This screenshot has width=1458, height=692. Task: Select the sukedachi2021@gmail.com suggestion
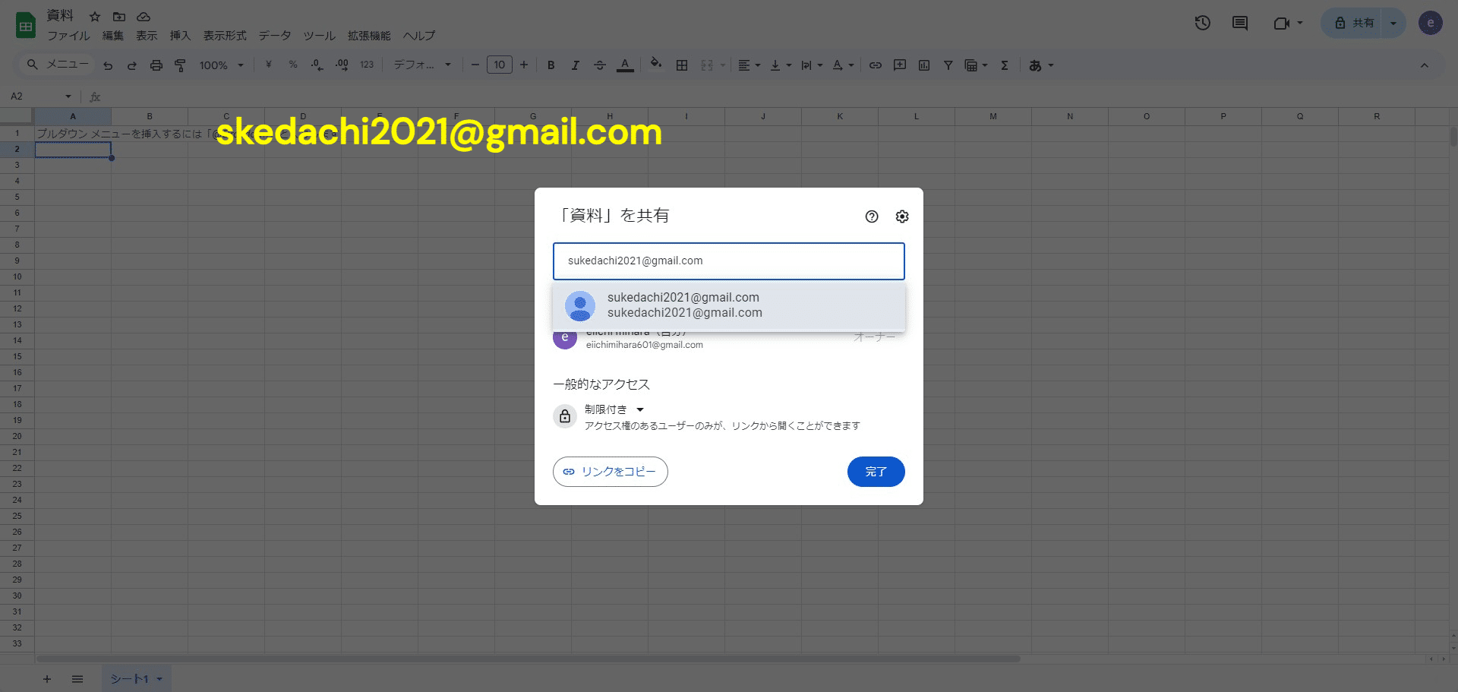click(x=729, y=305)
